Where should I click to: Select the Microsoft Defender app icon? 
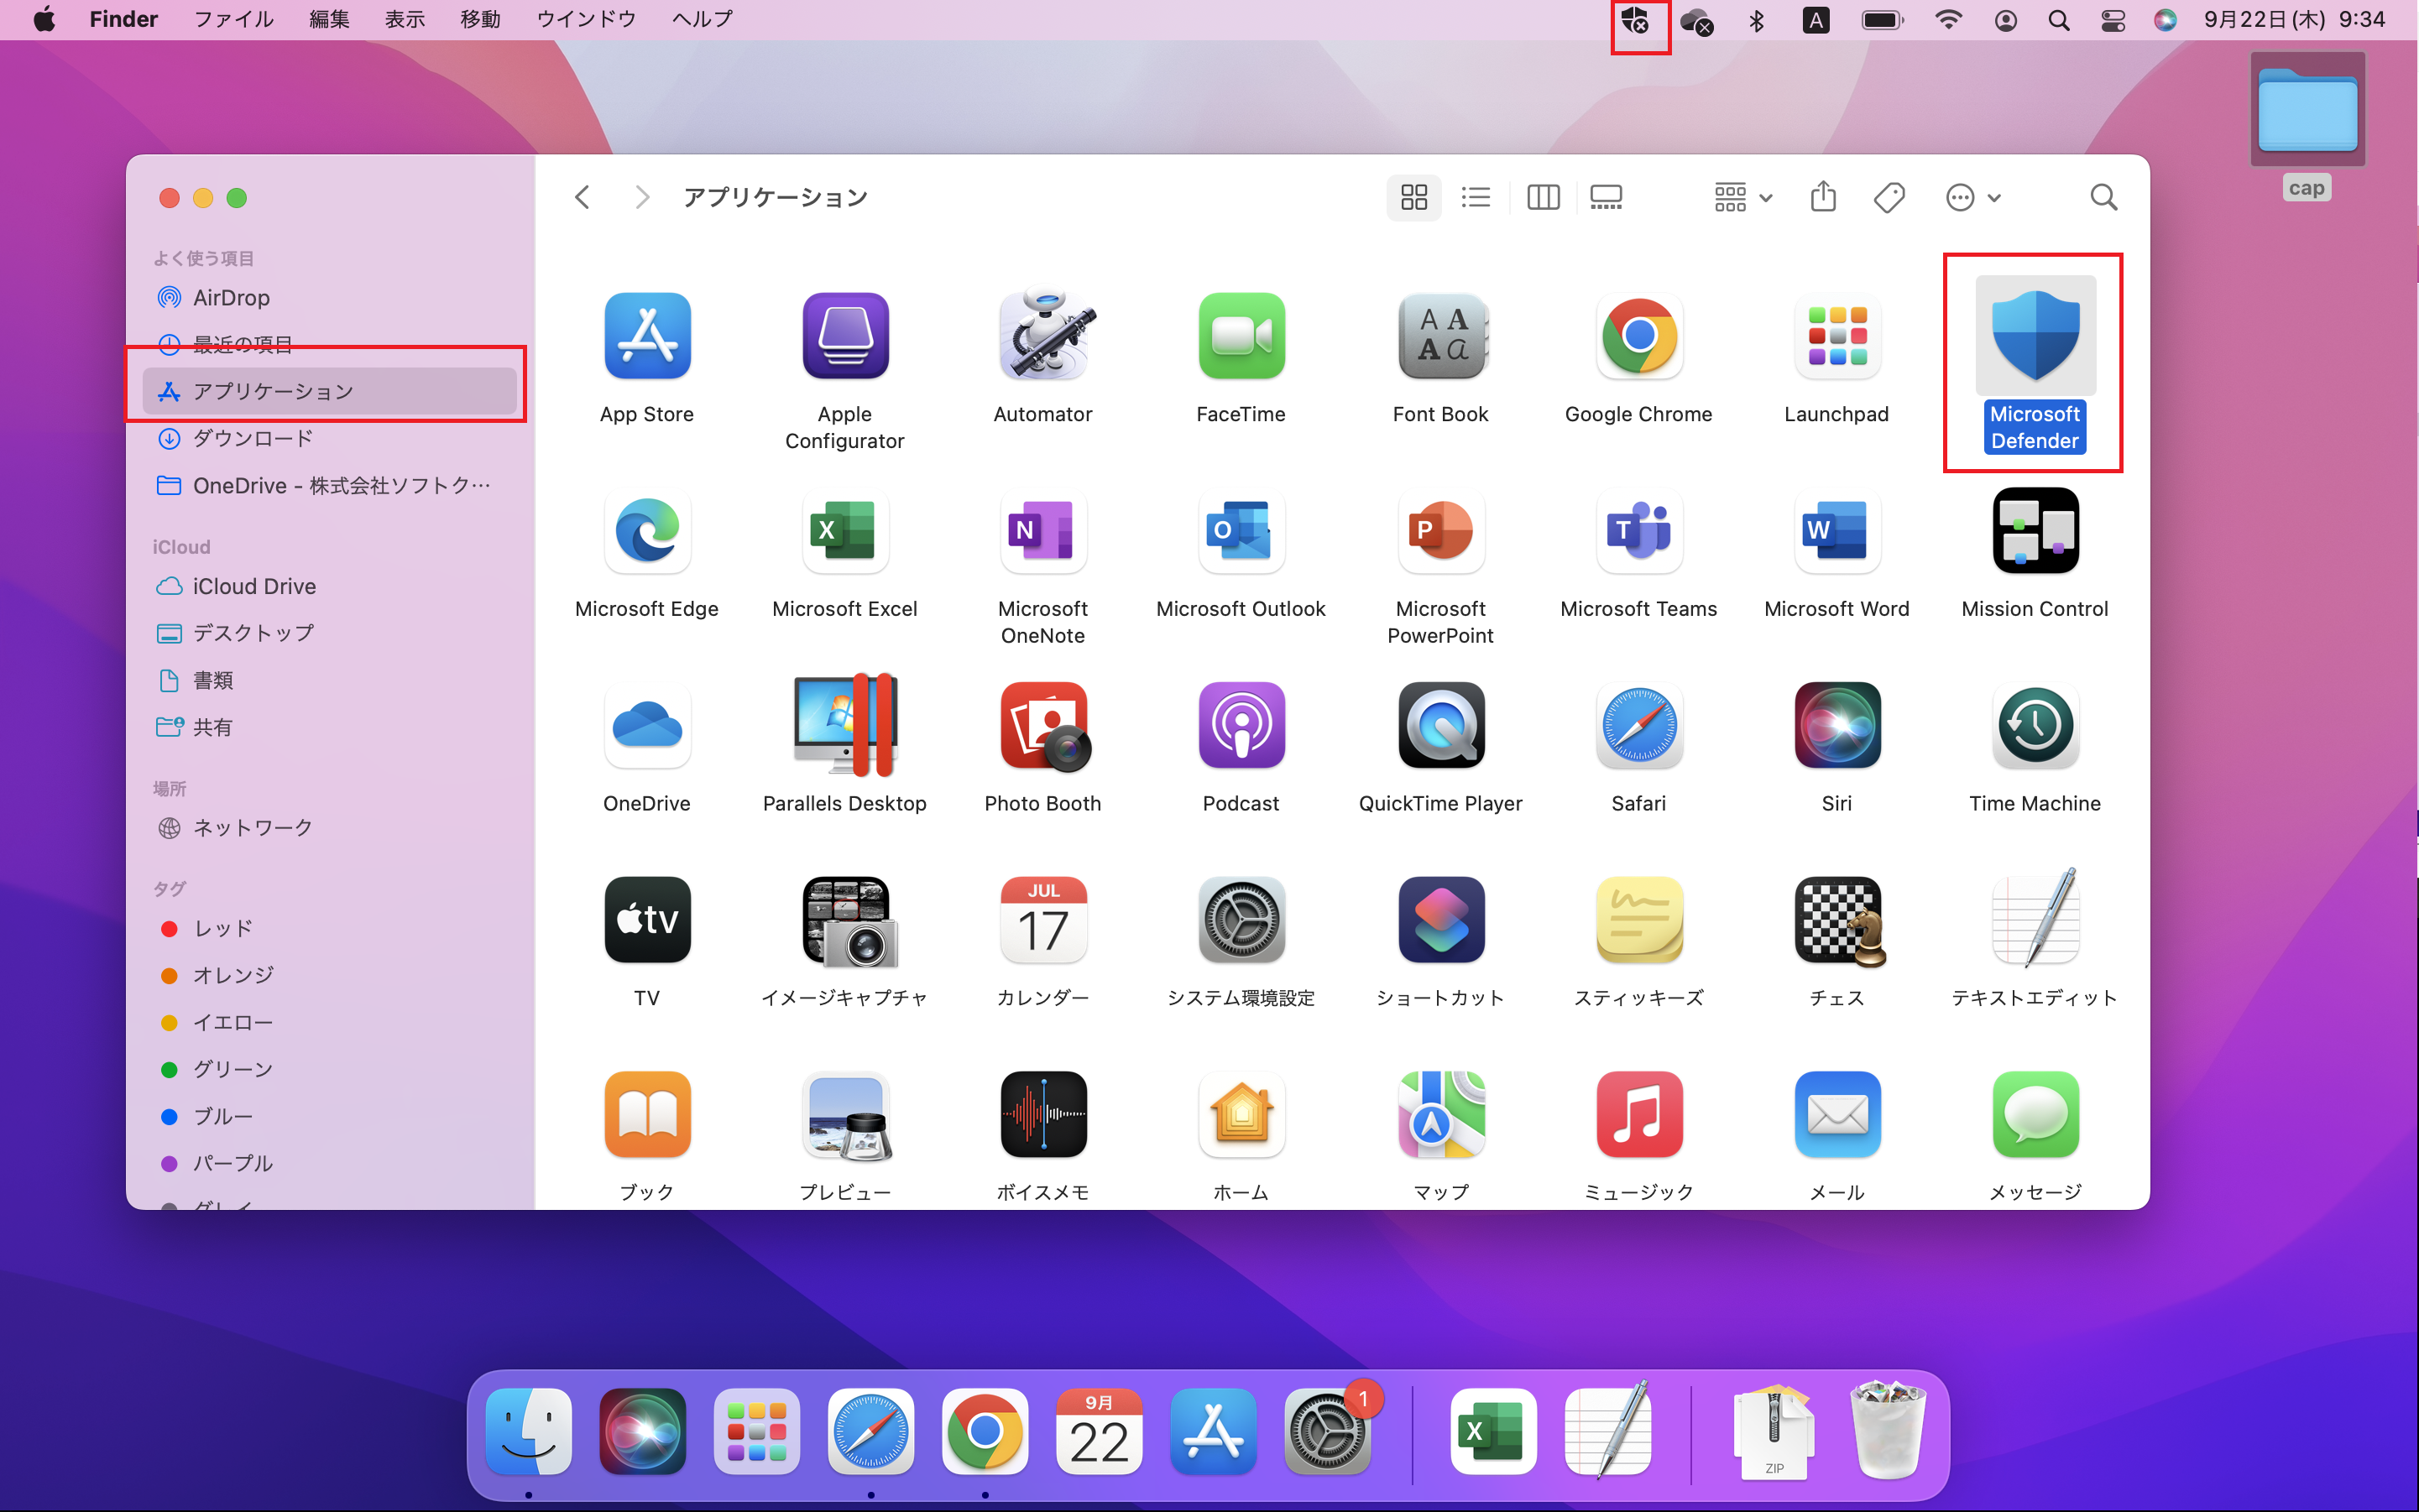click(2035, 336)
